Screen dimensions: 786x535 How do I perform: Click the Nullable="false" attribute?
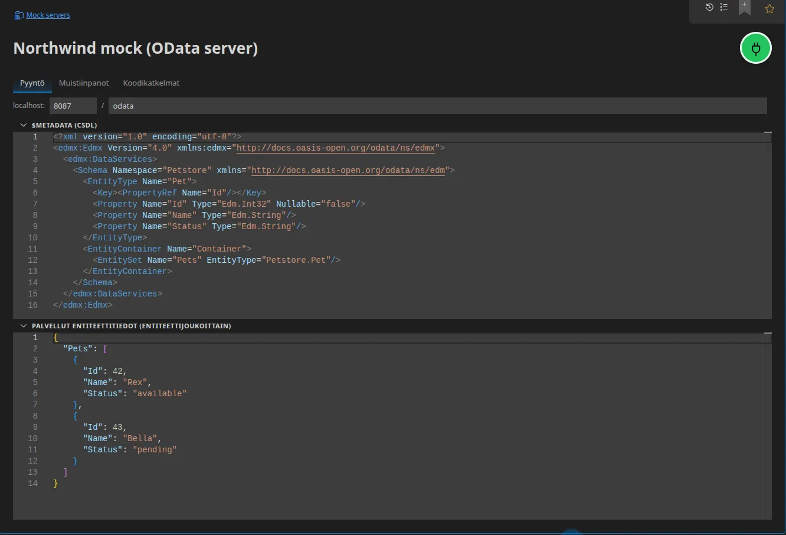316,204
